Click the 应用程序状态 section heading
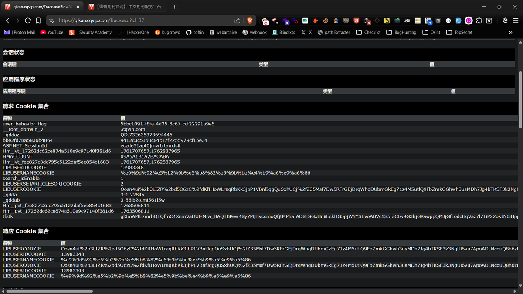 click(19, 79)
